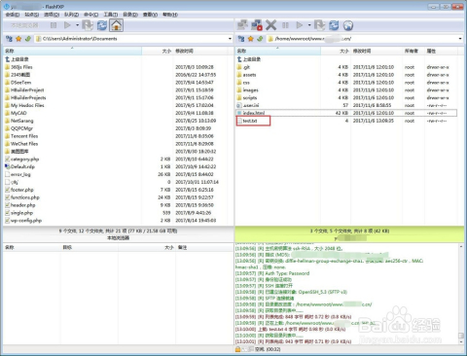Sort local files by the 大小 column header
This screenshot has width=467, height=356.
[x=158, y=51]
